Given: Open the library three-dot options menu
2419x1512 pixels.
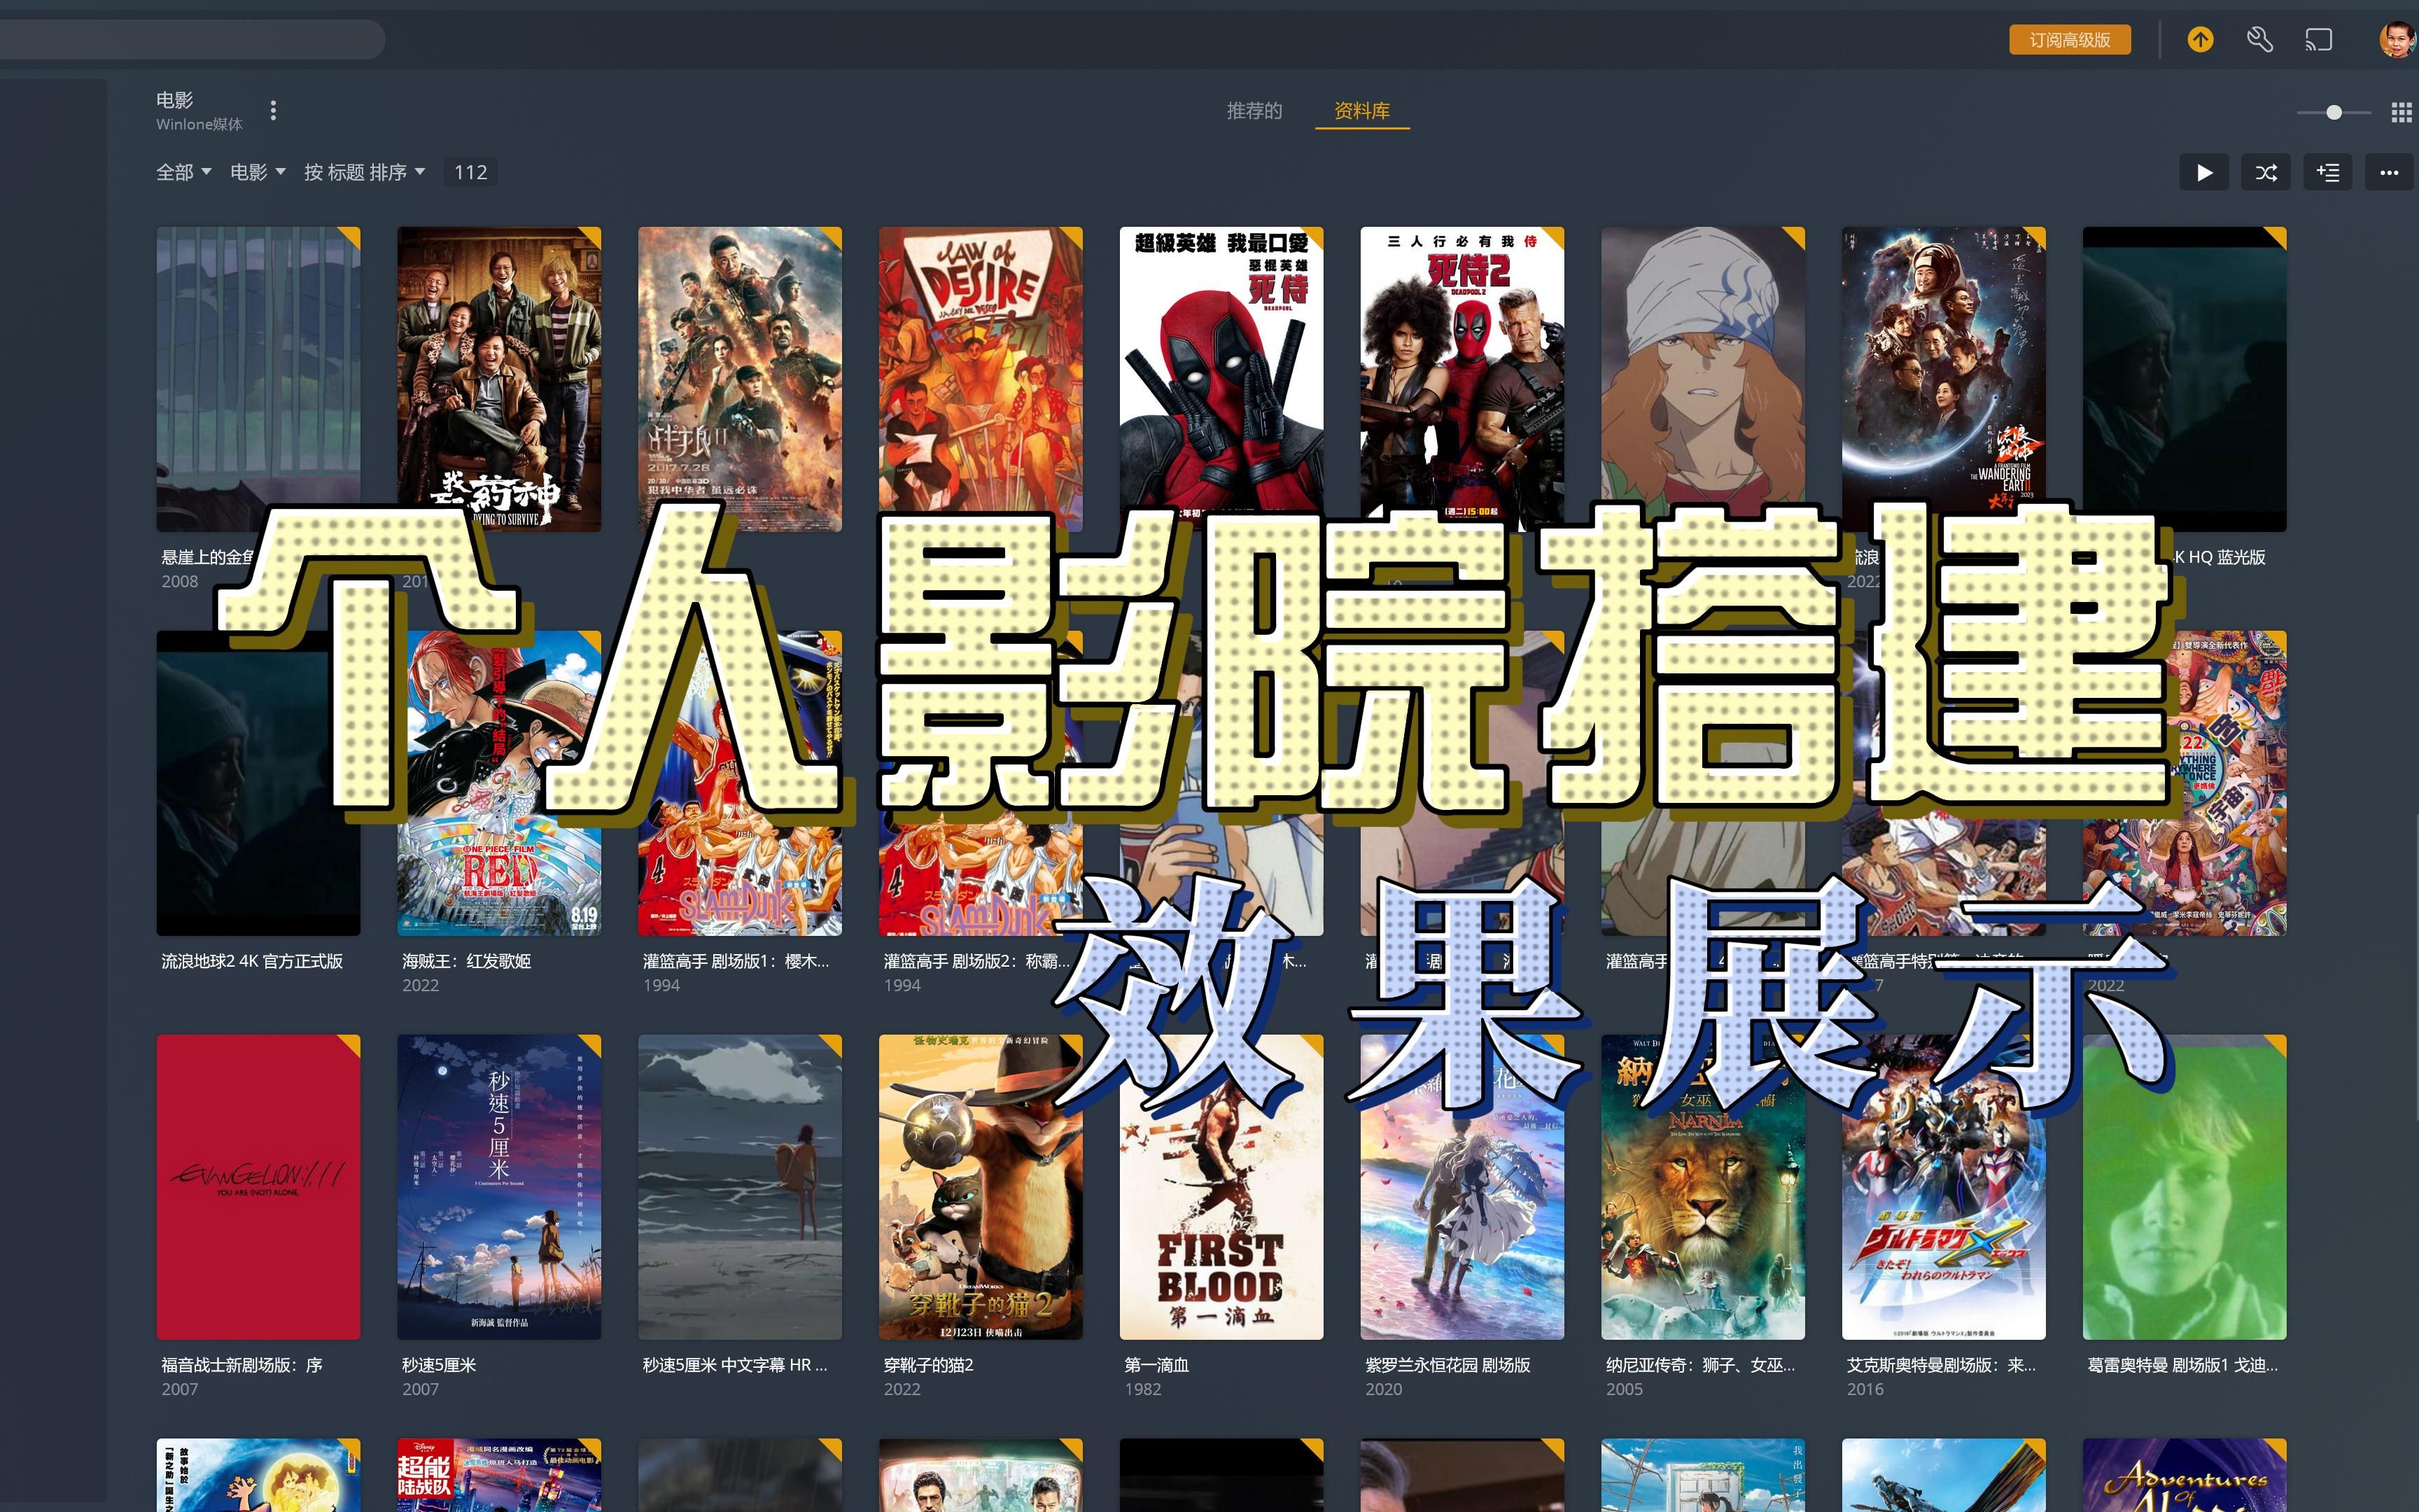Looking at the screenshot, I should [273, 110].
